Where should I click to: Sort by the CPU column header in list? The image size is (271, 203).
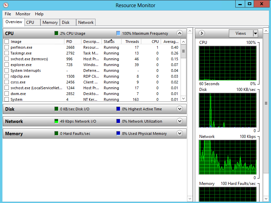click(151, 42)
